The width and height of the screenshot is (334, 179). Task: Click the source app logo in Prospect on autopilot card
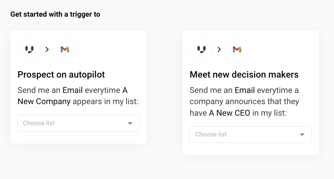29,49
